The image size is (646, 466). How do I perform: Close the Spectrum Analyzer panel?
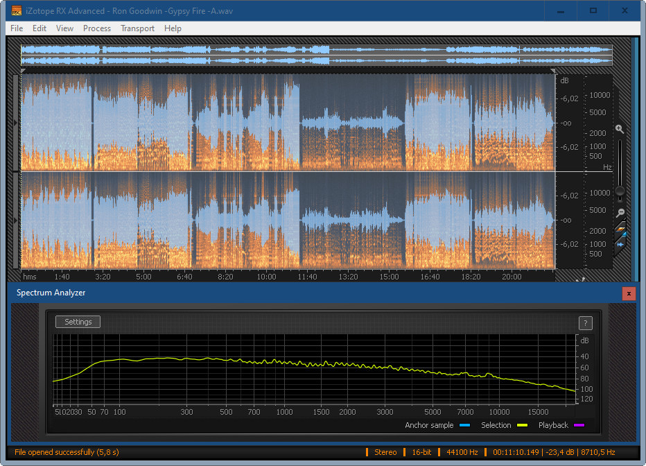629,293
